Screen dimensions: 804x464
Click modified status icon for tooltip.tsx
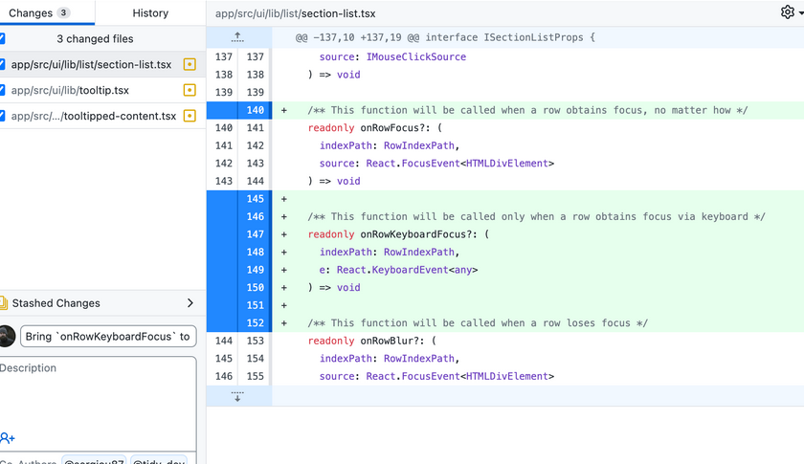point(190,90)
